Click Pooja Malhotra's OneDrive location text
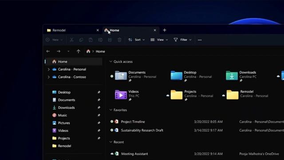284x160 pixels. coord(259,154)
